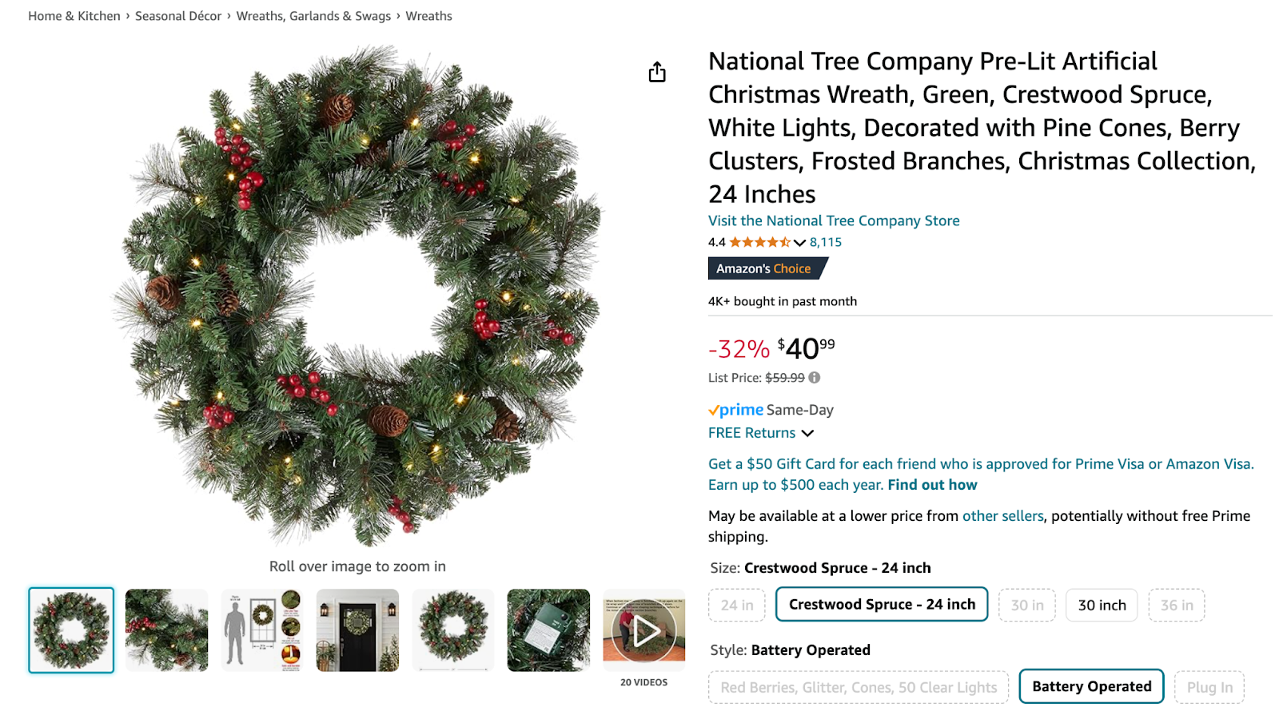
Task: Click the Prime badge next to Same-Day
Action: [x=735, y=409]
